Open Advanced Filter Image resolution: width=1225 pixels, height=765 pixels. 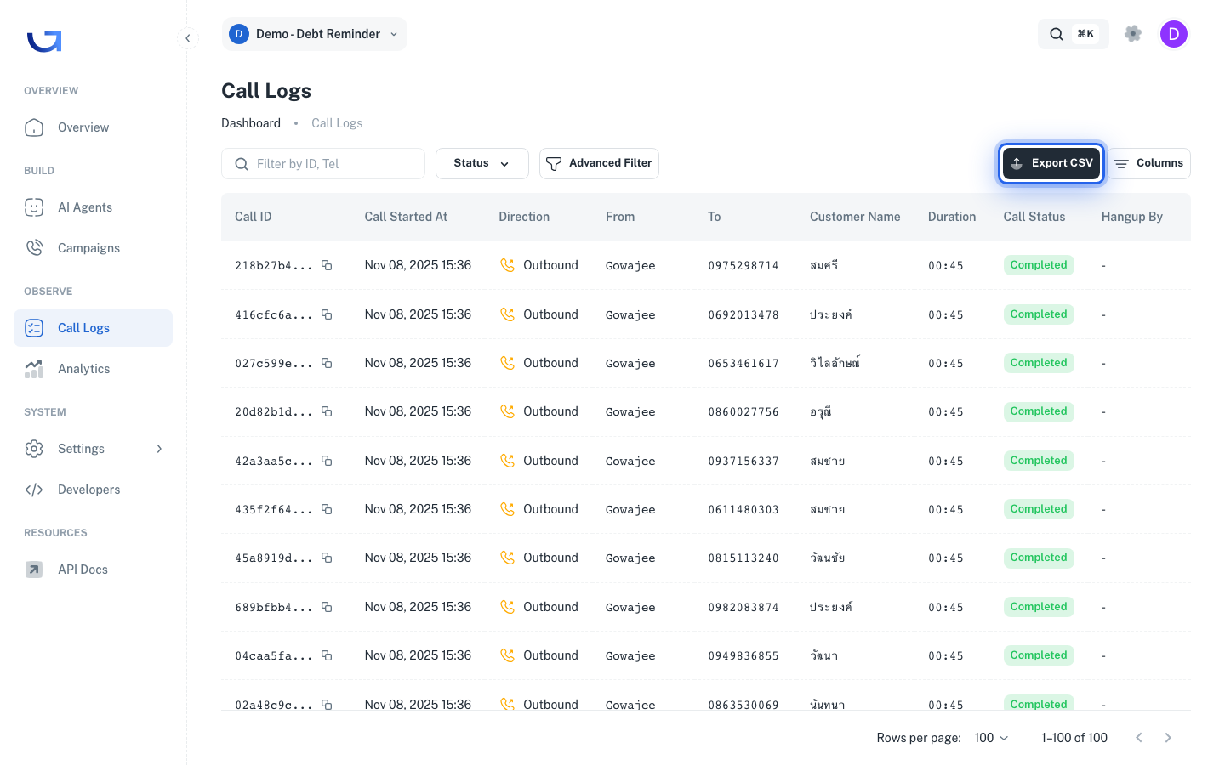click(x=599, y=163)
